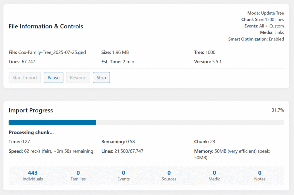Click the "Processing chunk..." status text
294x195 pixels.
click(x=31, y=132)
